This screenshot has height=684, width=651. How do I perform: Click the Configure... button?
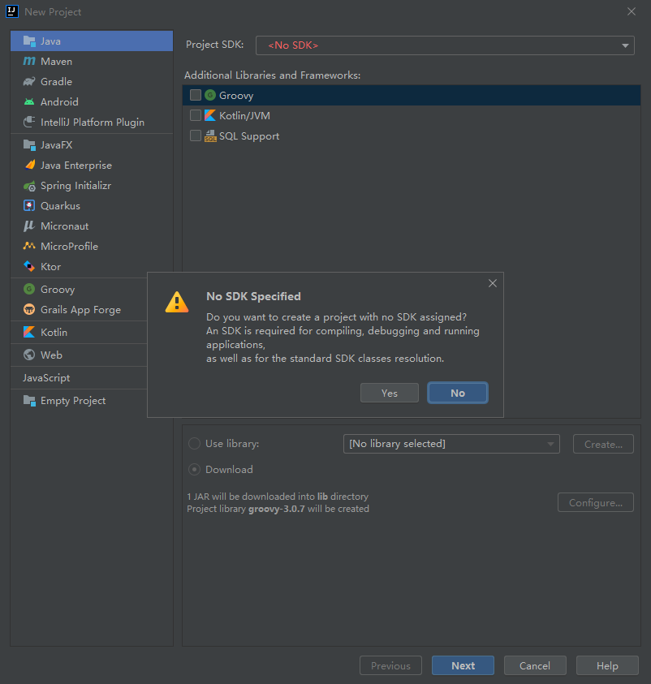click(x=596, y=502)
